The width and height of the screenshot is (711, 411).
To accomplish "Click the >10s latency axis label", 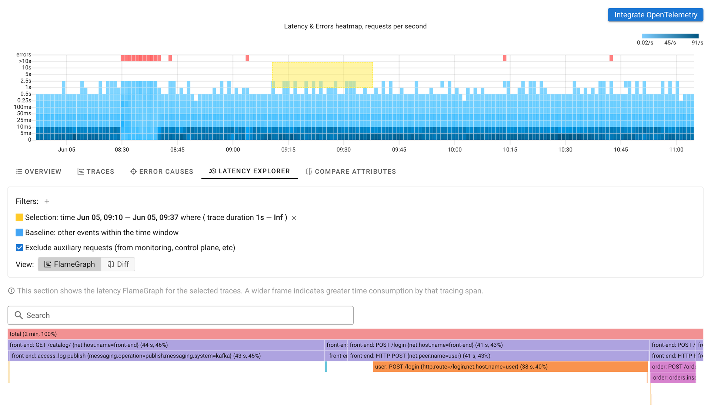I will coord(25,61).
